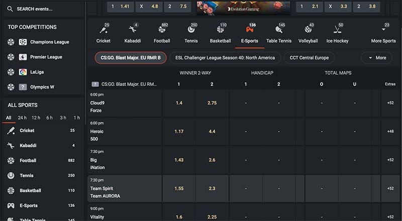Open Cloud9 vs Forze match details

pyautogui.click(x=125, y=103)
